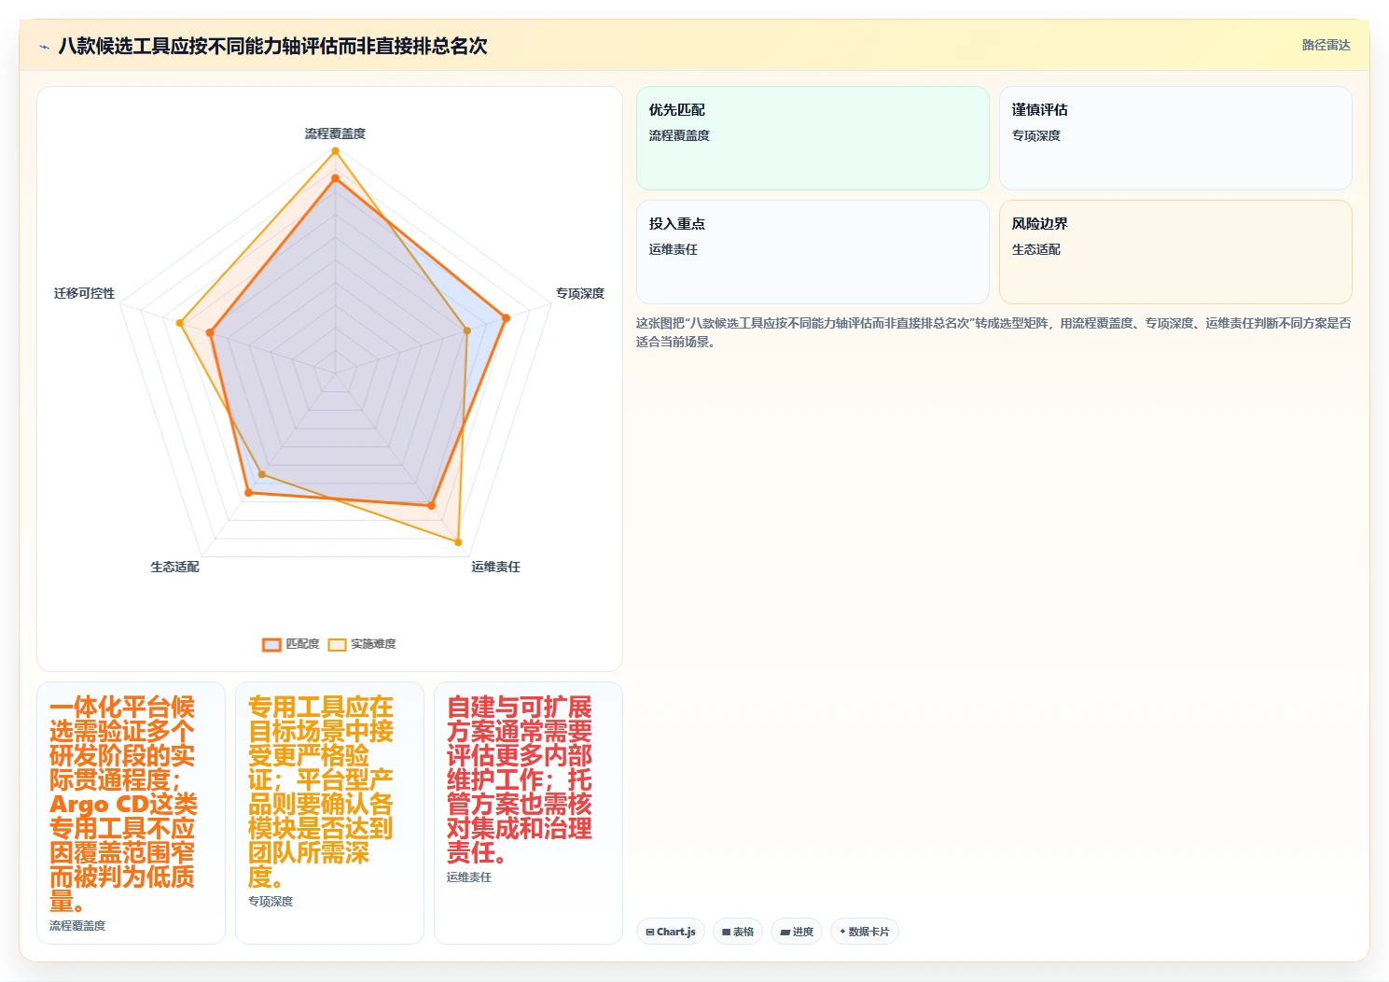
Task: Click the blue icon beside the page title
Action: (x=44, y=47)
